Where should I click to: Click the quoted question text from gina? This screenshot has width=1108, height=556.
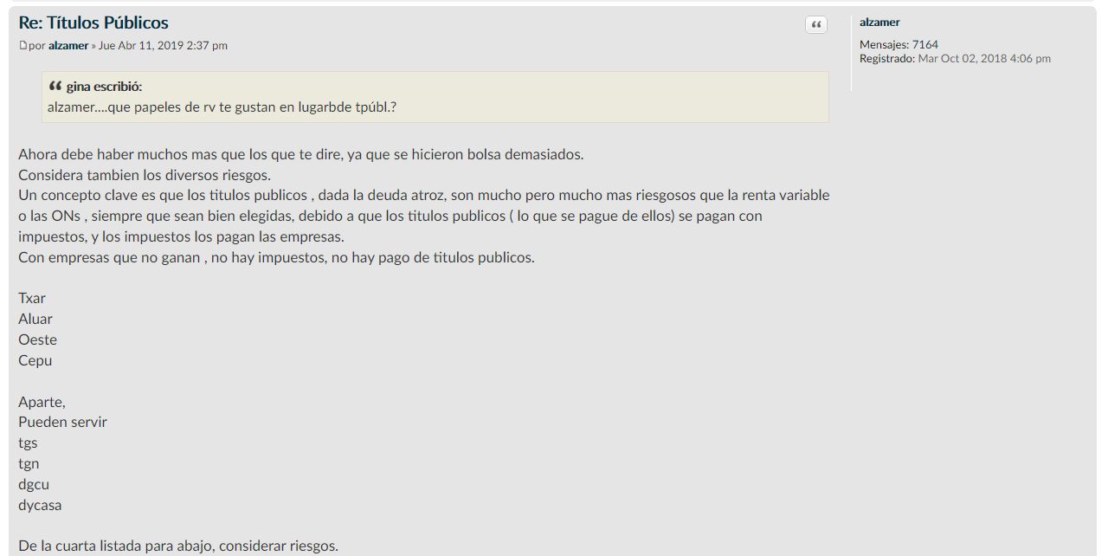[x=222, y=107]
